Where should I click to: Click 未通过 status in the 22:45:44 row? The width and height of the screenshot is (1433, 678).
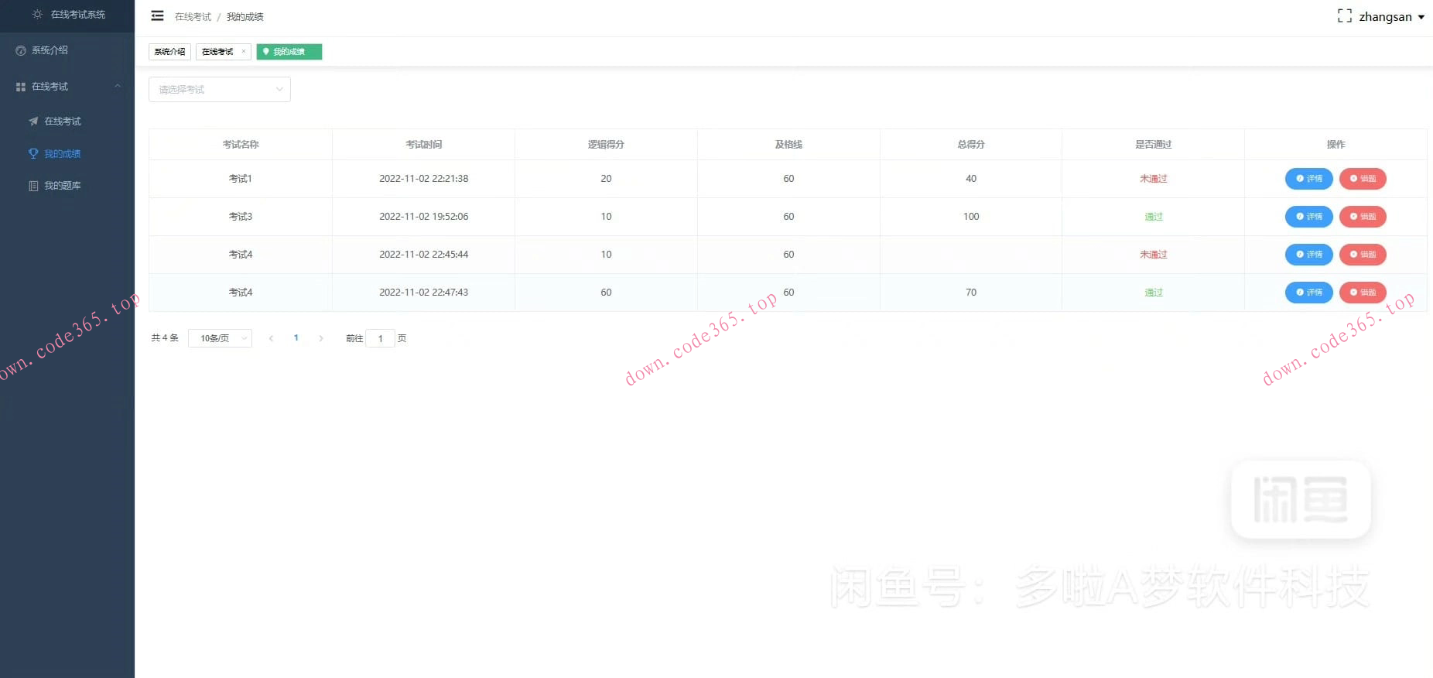coord(1154,255)
